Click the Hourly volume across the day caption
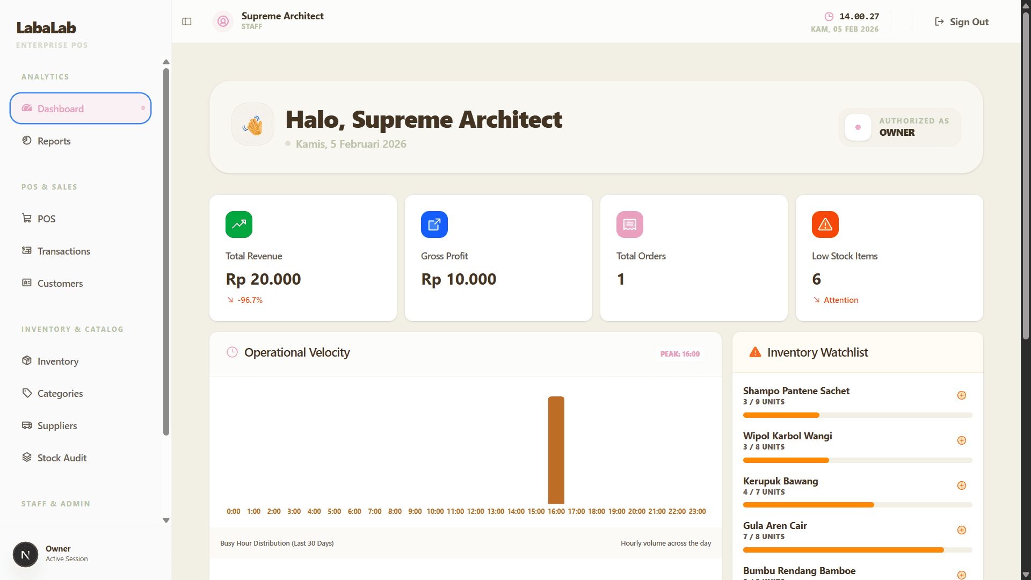This screenshot has width=1031, height=580. coord(666,543)
